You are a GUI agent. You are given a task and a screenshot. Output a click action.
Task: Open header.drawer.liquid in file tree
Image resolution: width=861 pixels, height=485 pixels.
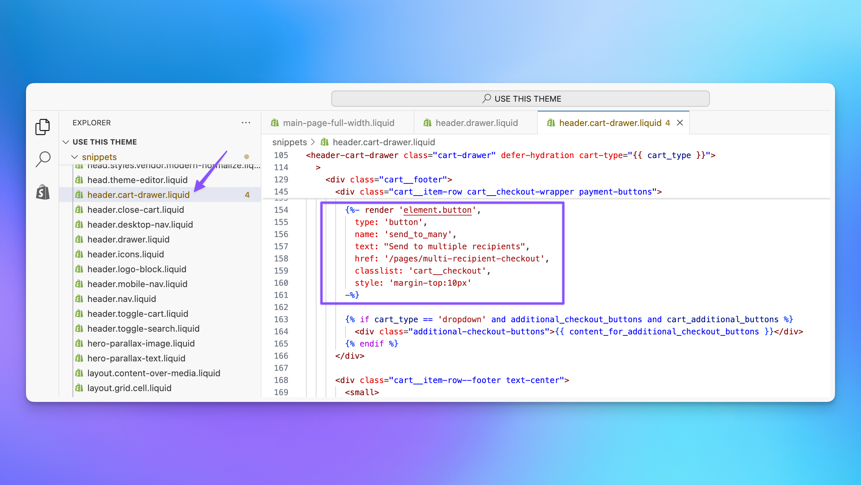(128, 239)
